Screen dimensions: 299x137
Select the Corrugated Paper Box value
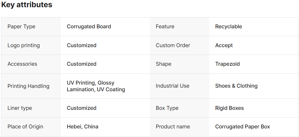pyautogui.click(x=243, y=127)
